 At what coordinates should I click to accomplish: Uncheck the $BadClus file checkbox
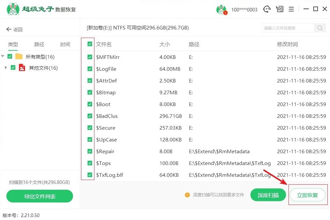coord(90,116)
